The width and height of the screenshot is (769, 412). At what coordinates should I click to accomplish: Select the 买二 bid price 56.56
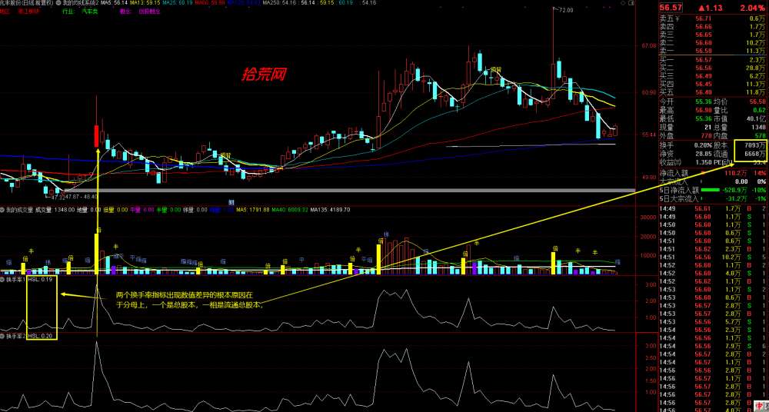click(704, 68)
